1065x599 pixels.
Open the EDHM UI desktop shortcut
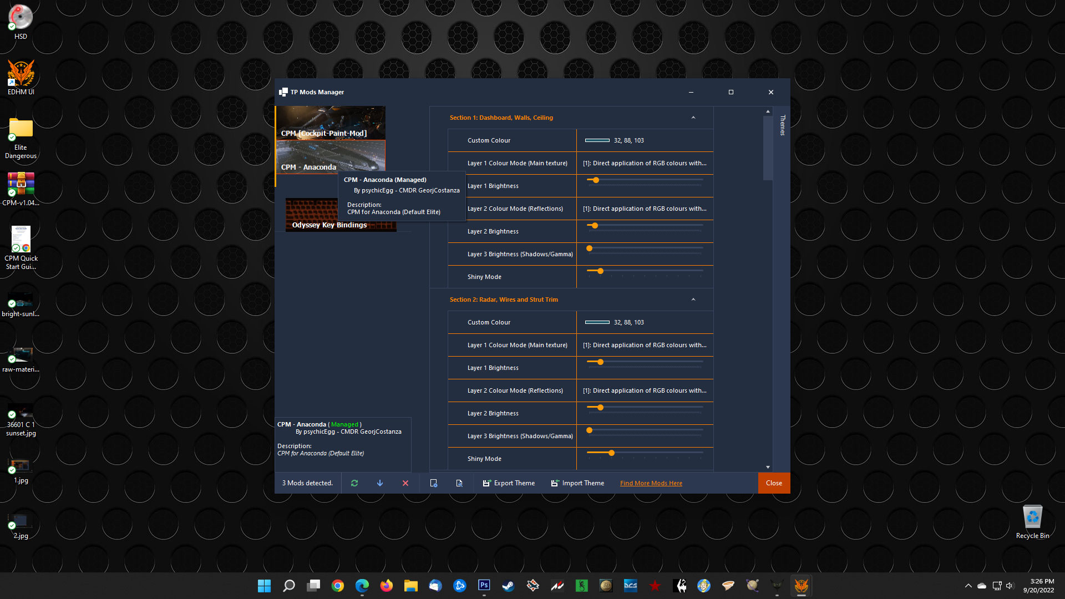(x=21, y=78)
